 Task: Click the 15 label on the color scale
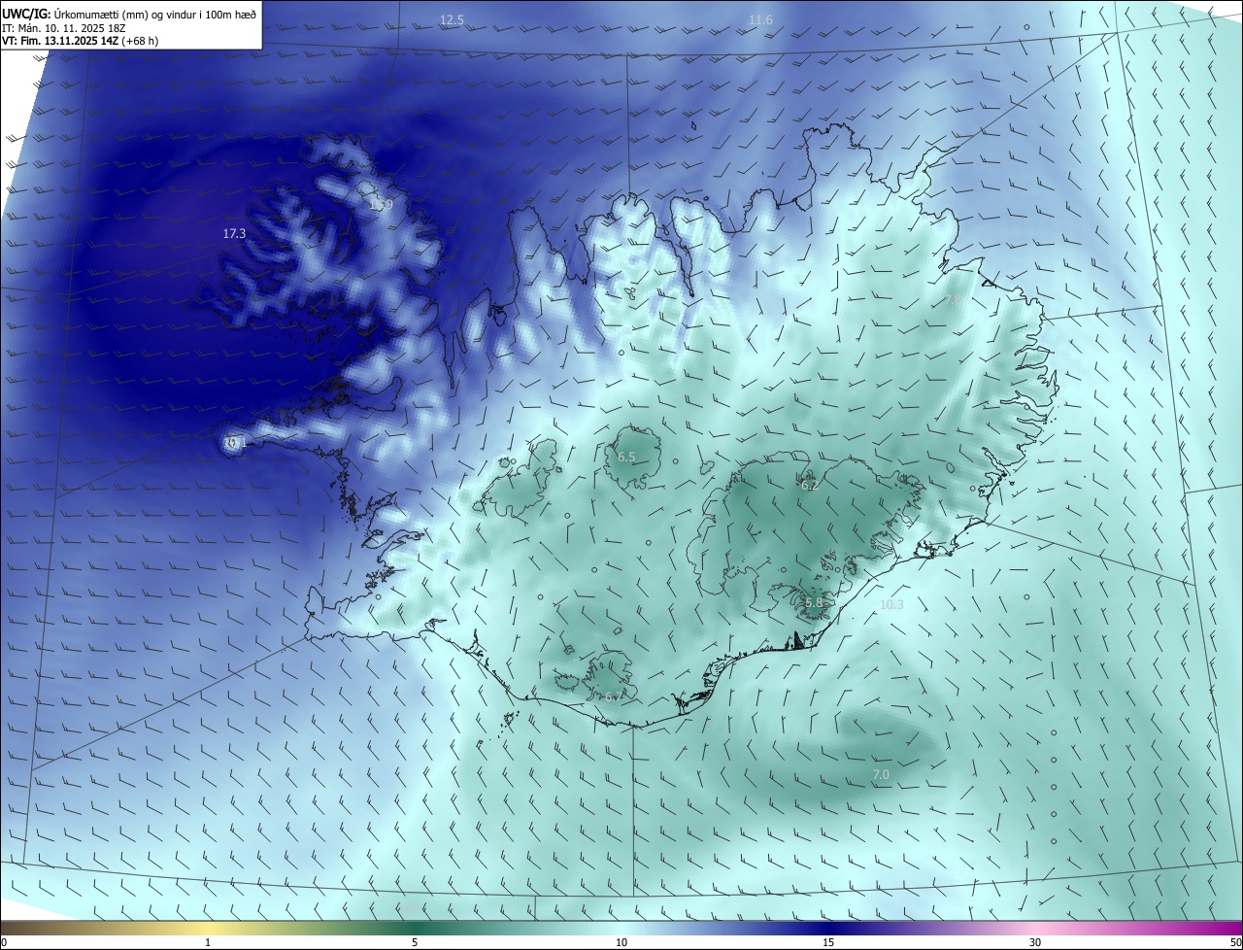(828, 942)
